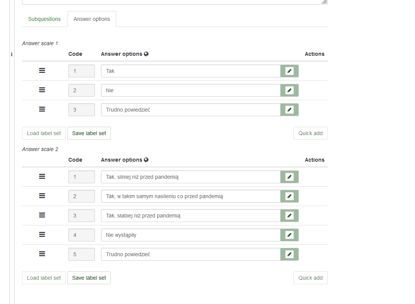
Task: Click the globe icon in Answer scale 2 header
Action: click(x=146, y=160)
